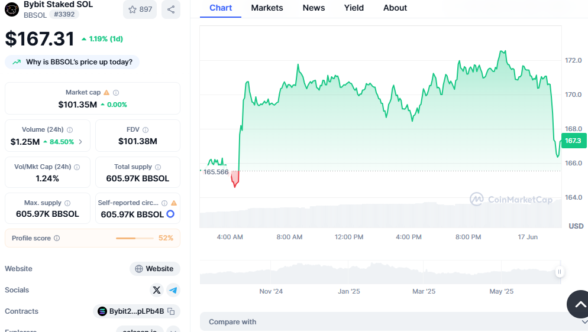The height and width of the screenshot is (332, 588).
Task: Show Vol/Mkt Cap (24h) info icon
Action: (x=77, y=167)
